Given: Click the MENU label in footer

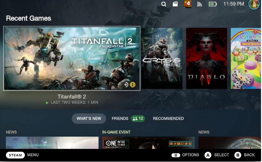Looking at the screenshot, I should point(33,155).
